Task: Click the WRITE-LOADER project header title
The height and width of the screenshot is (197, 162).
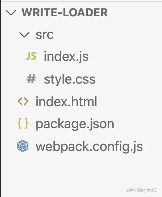Action: pyautogui.click(x=65, y=12)
